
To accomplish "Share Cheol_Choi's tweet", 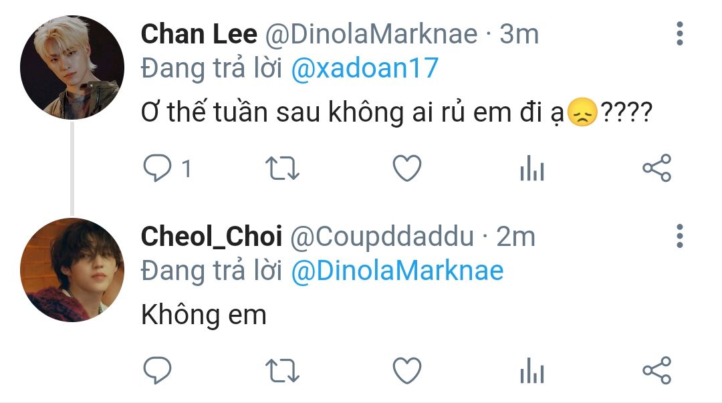I will [x=657, y=370].
